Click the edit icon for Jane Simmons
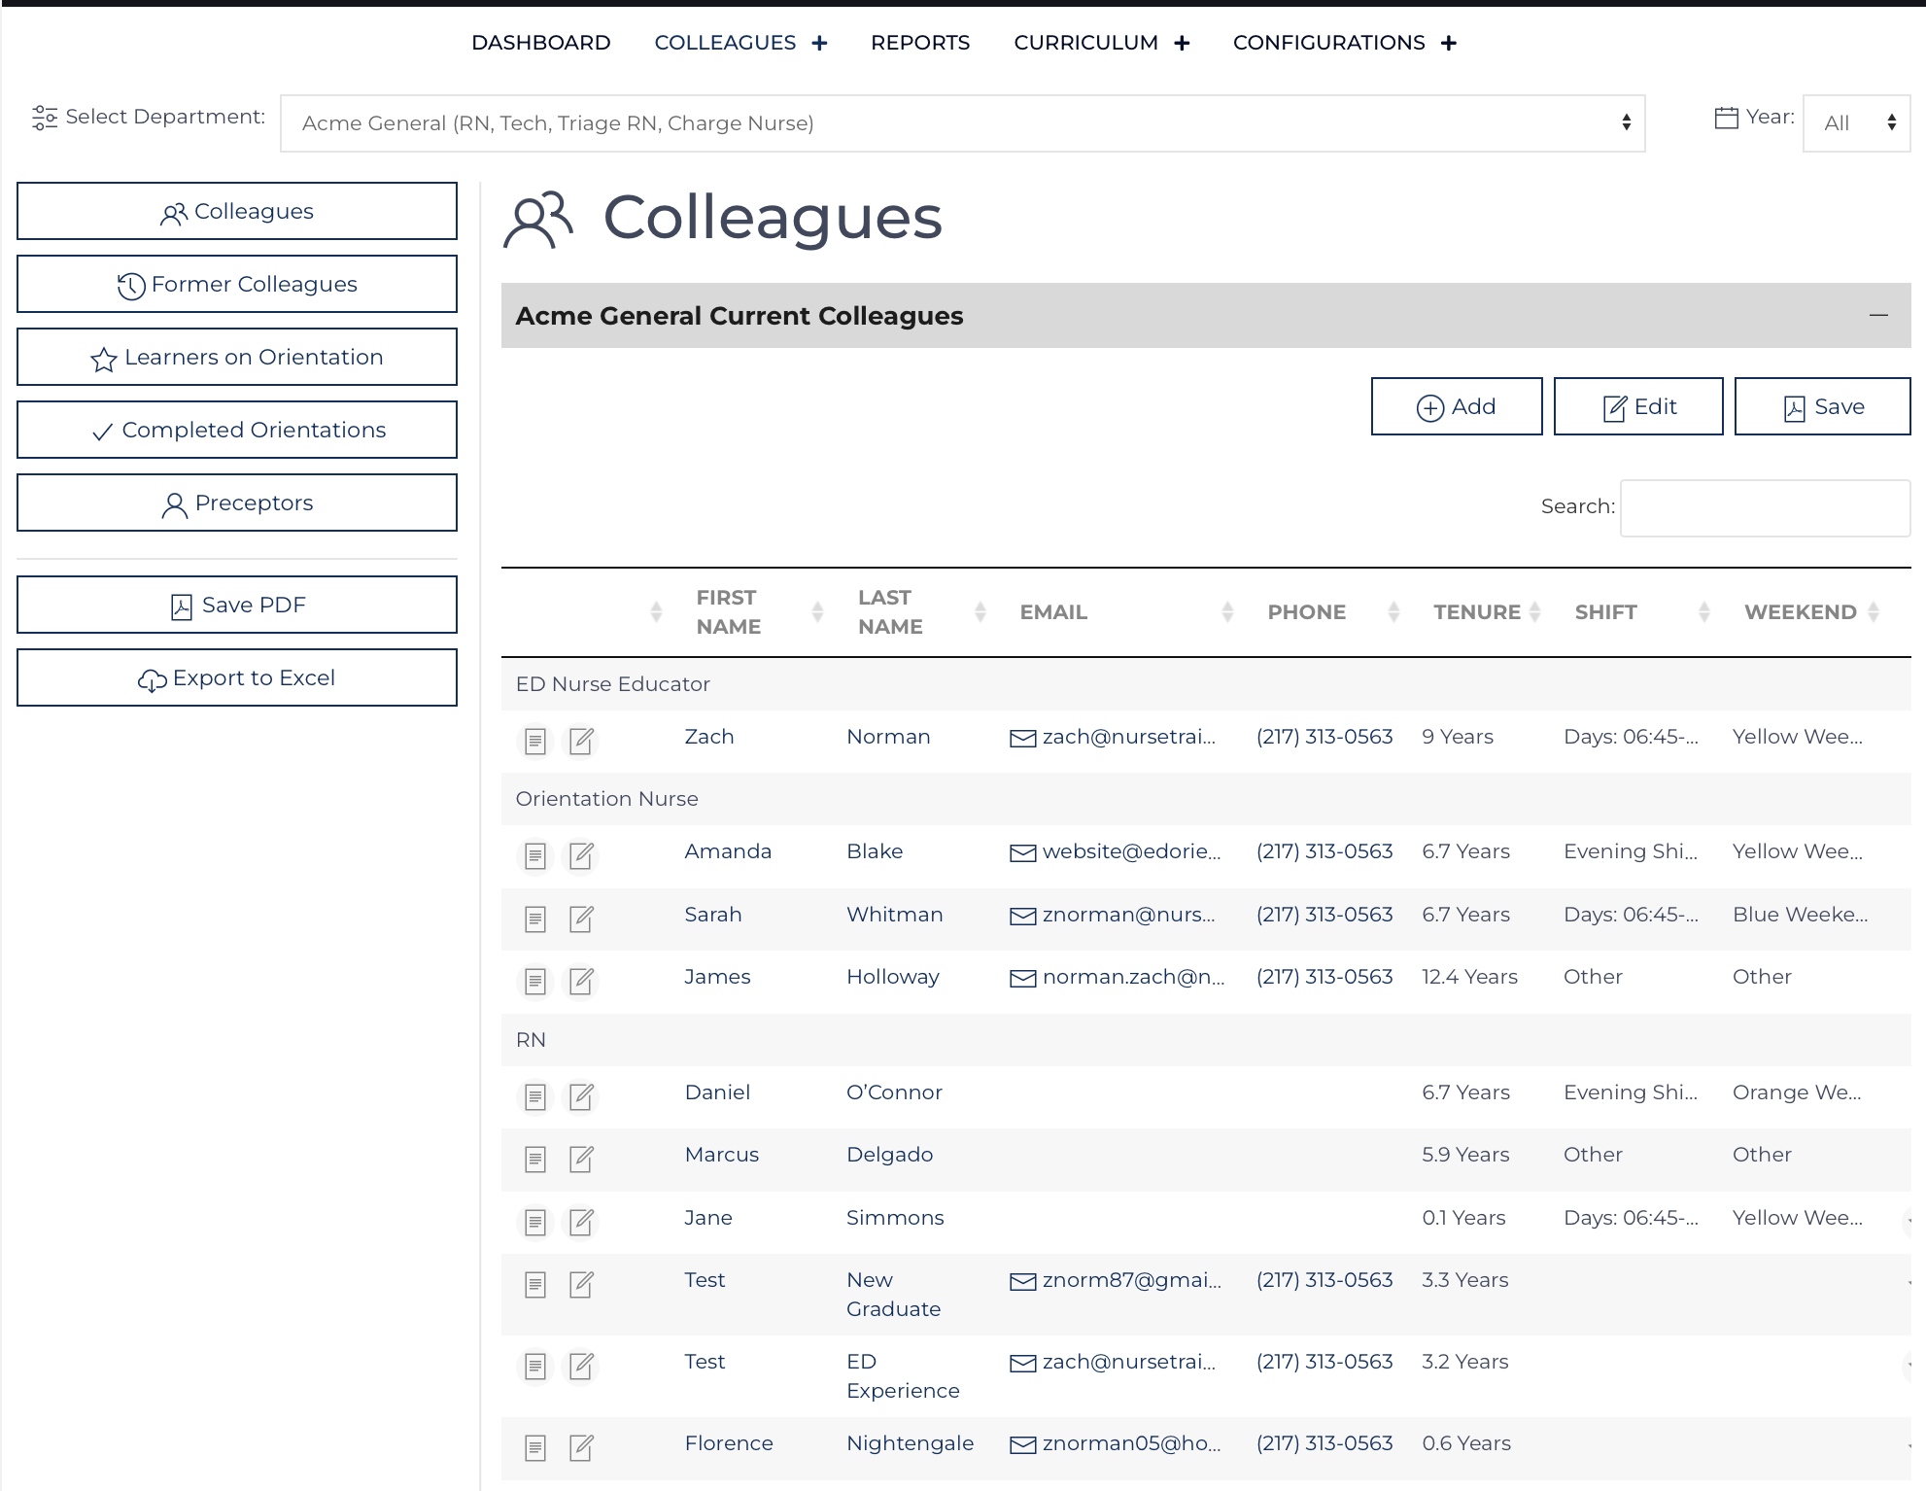Viewport: 1926px width, 1491px height. point(581,1222)
